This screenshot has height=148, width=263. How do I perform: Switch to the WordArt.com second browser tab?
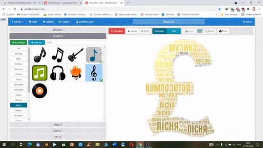coord(62,3)
